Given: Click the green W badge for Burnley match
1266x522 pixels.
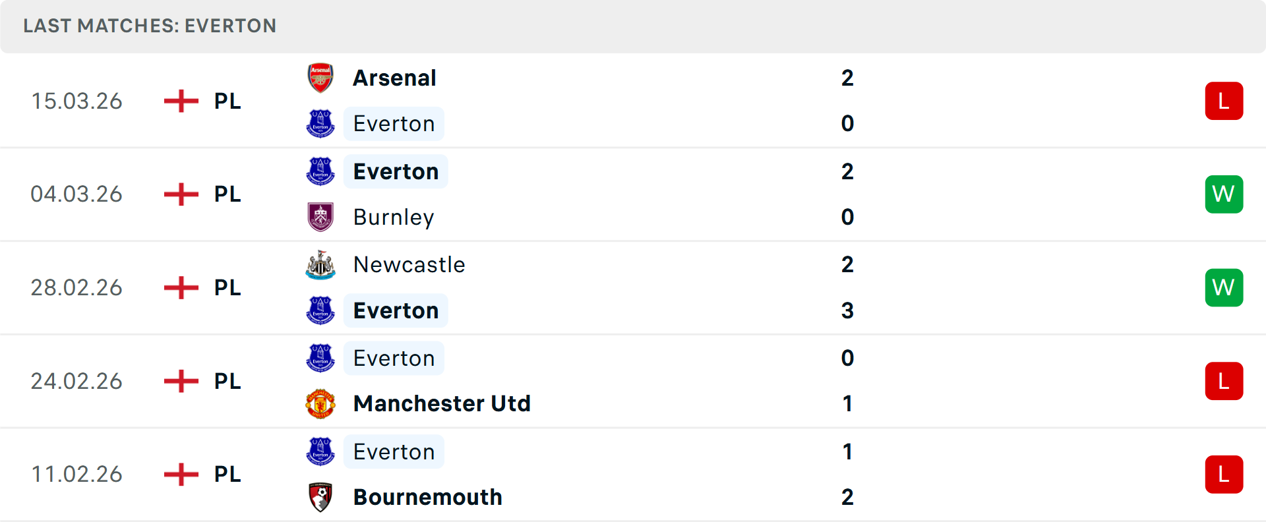Looking at the screenshot, I should coord(1224,194).
